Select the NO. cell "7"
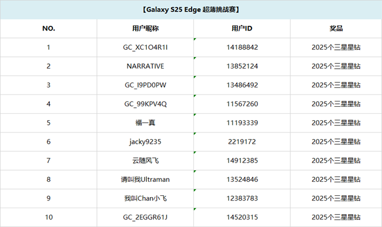Viewport: 382px width, 227px height. tap(48, 161)
